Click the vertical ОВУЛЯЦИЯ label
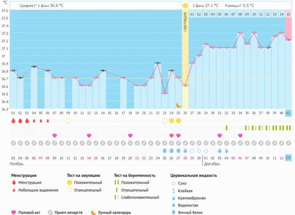 coord(185,23)
